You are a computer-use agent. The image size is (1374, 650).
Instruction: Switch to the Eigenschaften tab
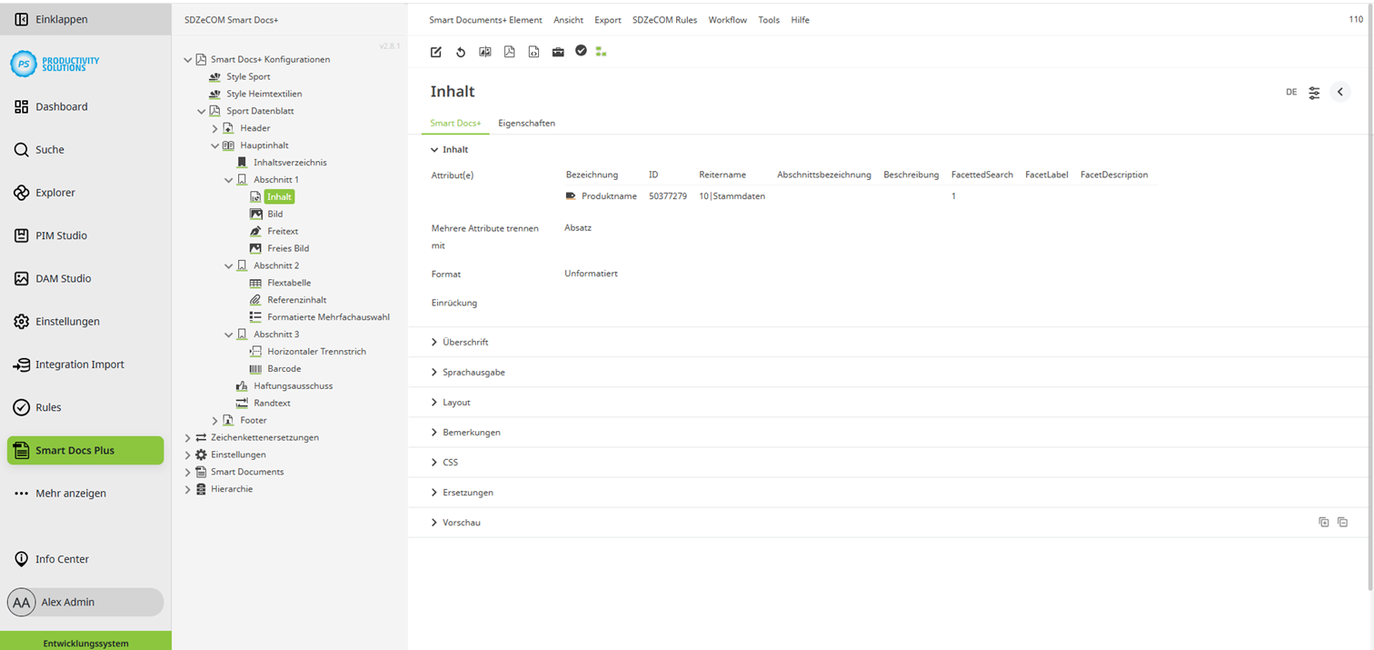527,123
